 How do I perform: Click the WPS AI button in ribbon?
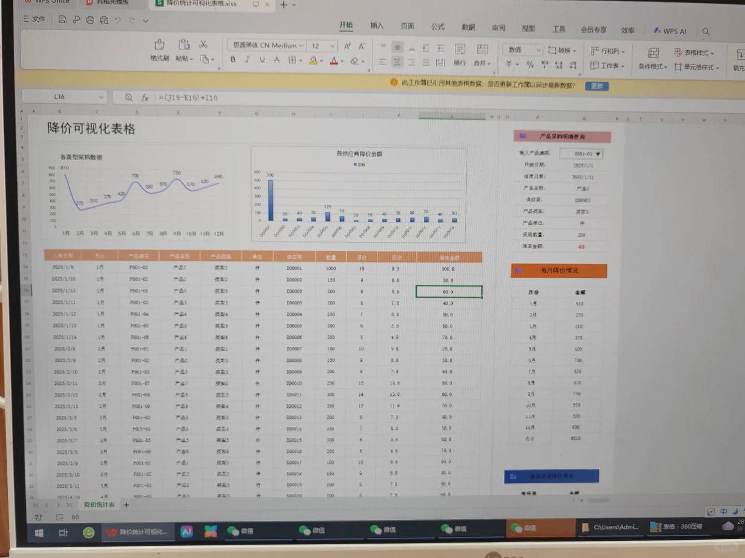[x=669, y=31]
